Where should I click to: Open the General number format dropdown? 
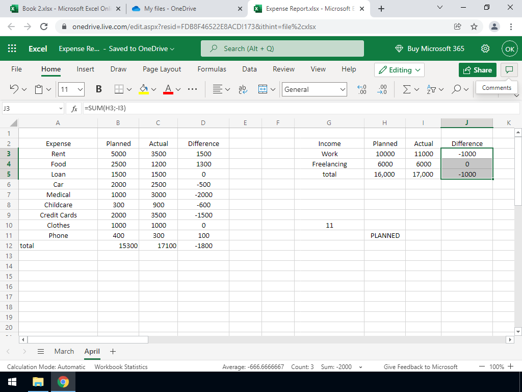[x=314, y=89]
